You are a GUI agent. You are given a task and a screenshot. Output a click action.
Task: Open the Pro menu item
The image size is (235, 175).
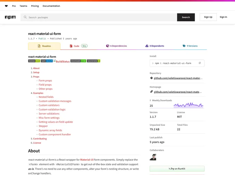coord(14,6)
